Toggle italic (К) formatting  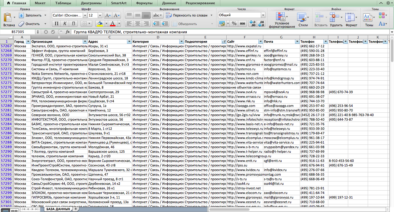(x=65, y=24)
